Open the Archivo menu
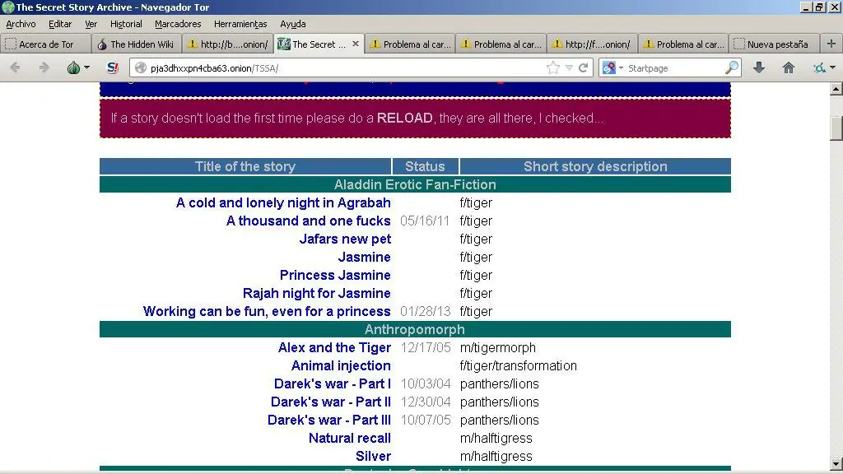Screen dimensions: 843x474 click(21, 24)
